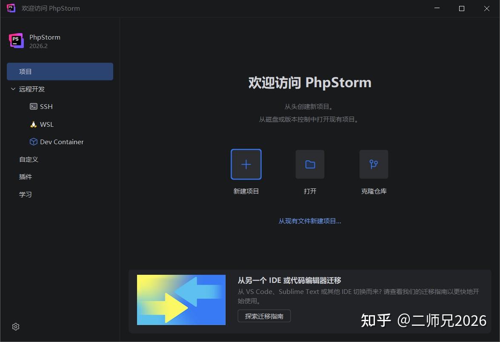500x342 pixels.
Task: Click the 打开 folder icon
Action: tap(310, 165)
